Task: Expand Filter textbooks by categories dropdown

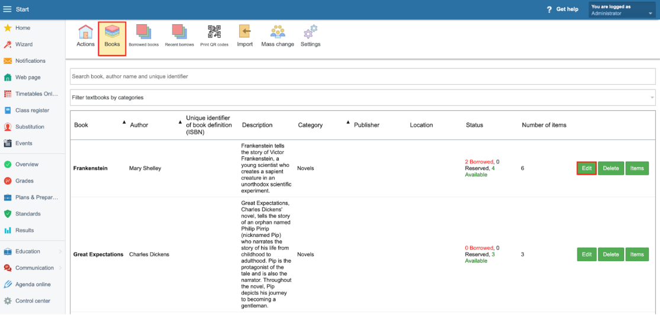Action: point(363,98)
